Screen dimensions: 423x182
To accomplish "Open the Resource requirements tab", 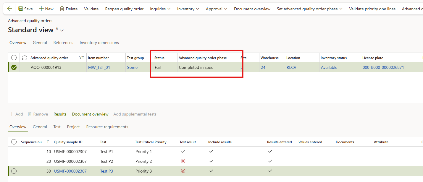I will (107, 127).
